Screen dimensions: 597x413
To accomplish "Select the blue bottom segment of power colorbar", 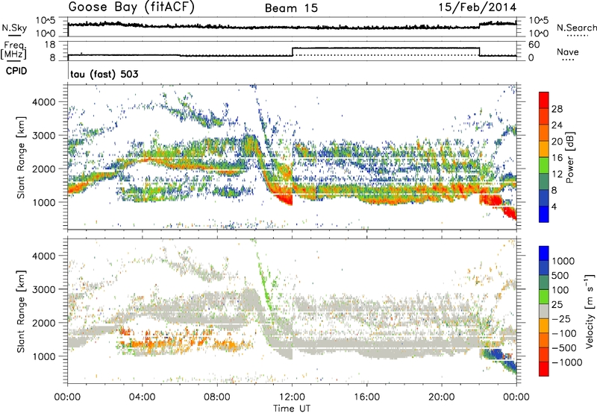I will click(x=544, y=214).
